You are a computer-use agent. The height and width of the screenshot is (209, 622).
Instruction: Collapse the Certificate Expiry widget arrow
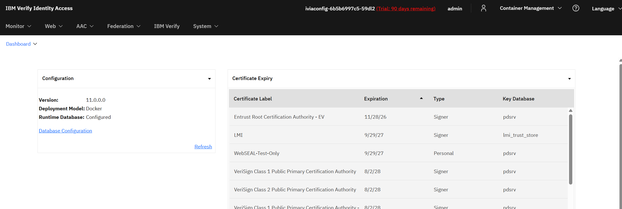click(569, 79)
